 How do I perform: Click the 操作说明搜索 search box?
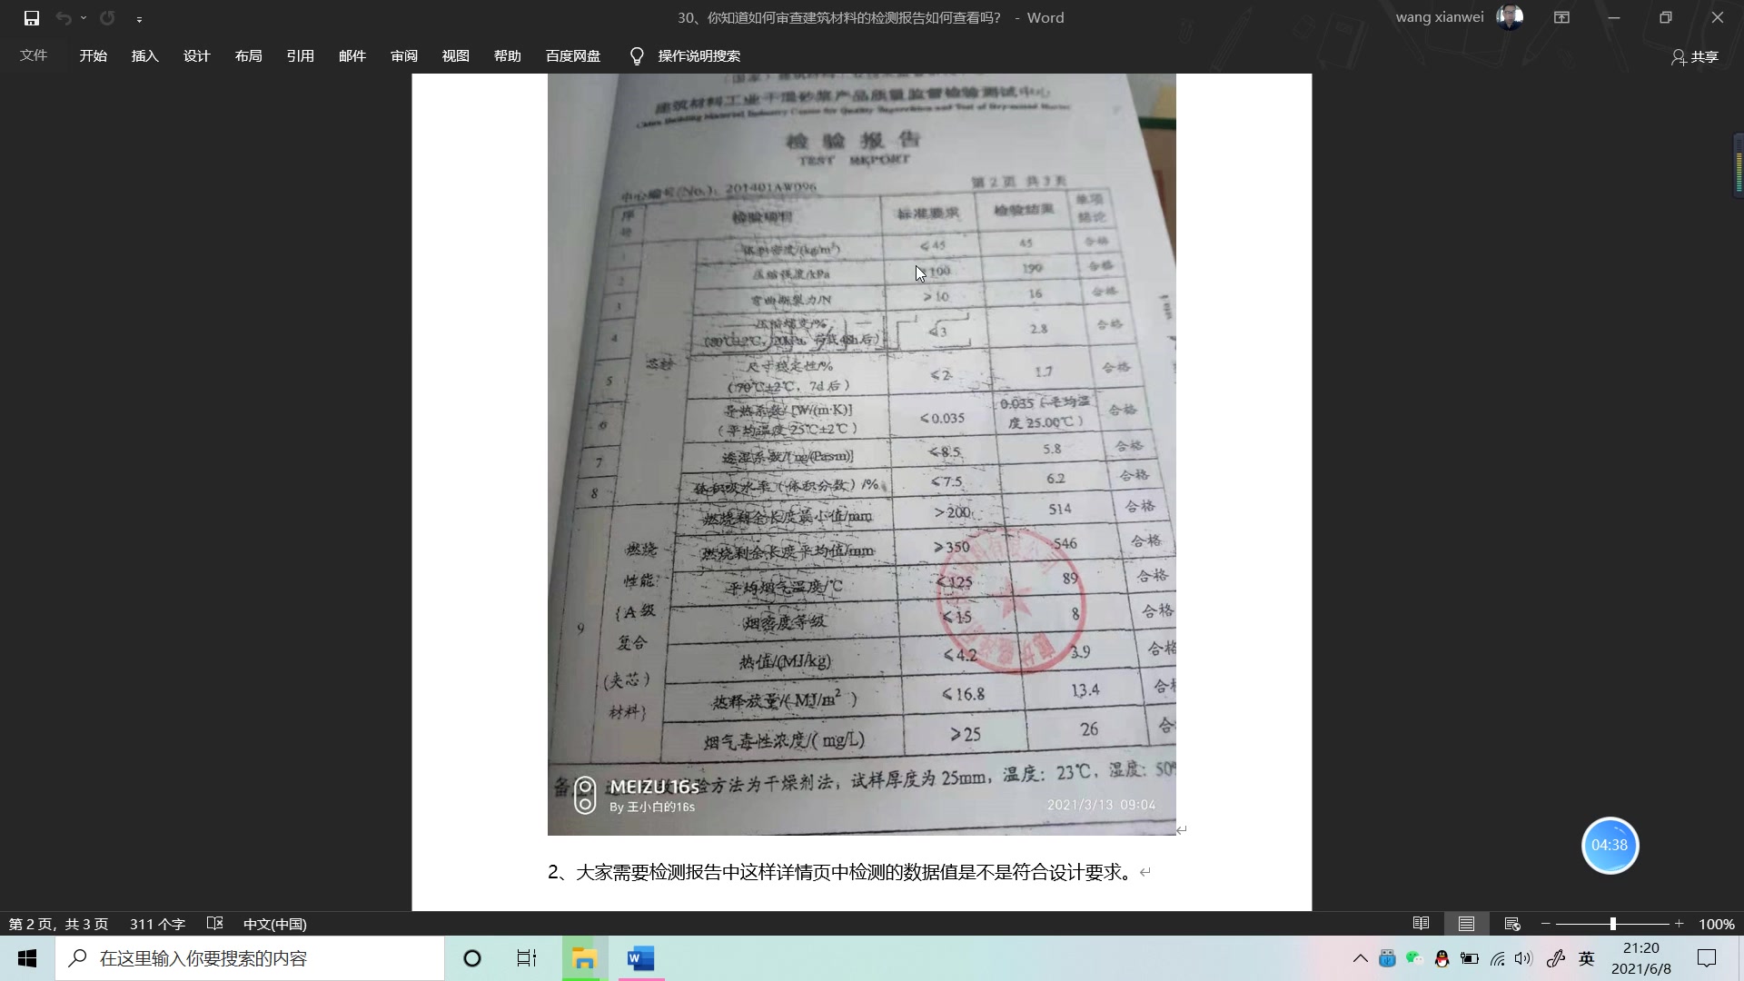(x=699, y=55)
